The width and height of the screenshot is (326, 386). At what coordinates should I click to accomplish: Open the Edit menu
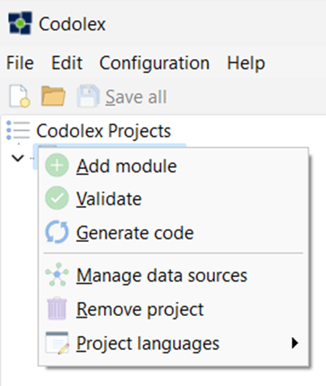(x=67, y=63)
